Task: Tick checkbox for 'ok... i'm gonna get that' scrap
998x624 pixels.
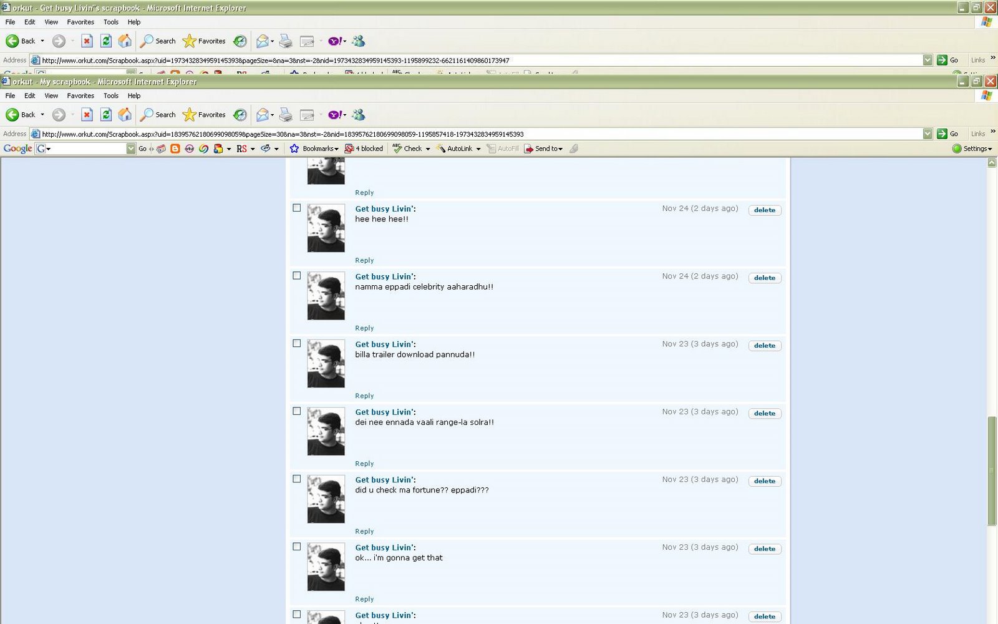Action: pyautogui.click(x=297, y=547)
